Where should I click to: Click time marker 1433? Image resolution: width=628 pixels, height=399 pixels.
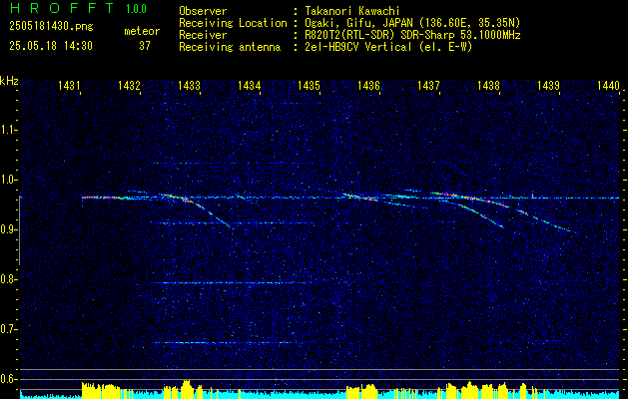189,85
